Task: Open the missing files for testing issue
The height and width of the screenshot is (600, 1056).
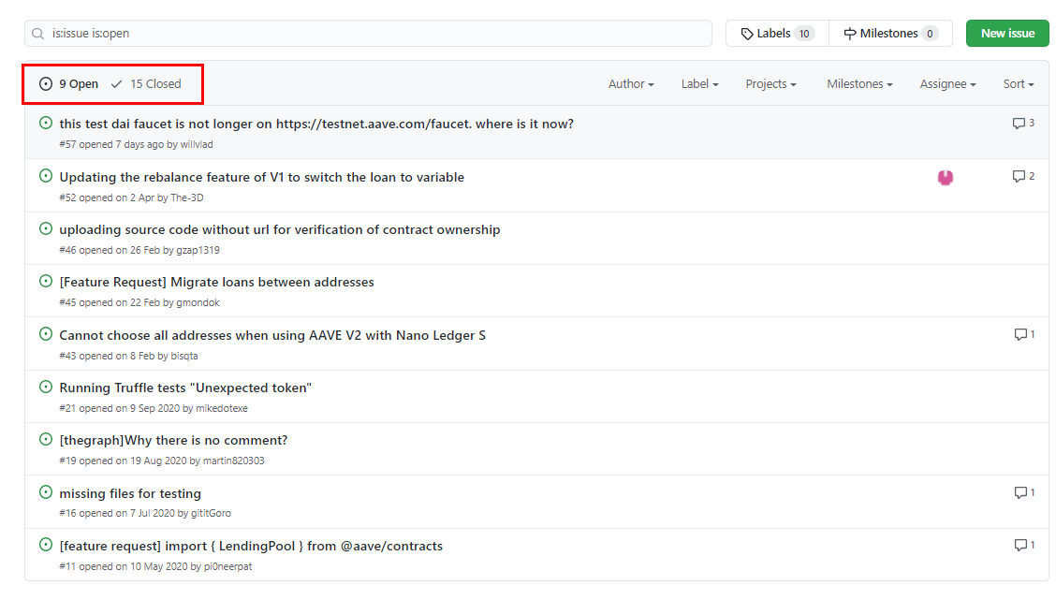Action: click(130, 493)
